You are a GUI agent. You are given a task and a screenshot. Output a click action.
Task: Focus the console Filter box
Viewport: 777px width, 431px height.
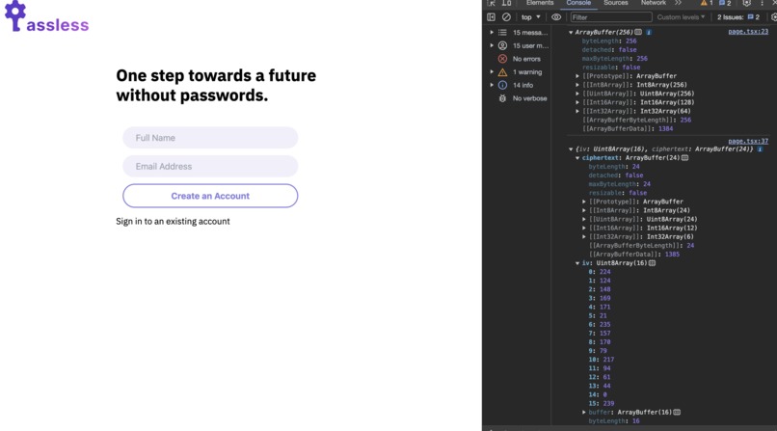click(610, 17)
